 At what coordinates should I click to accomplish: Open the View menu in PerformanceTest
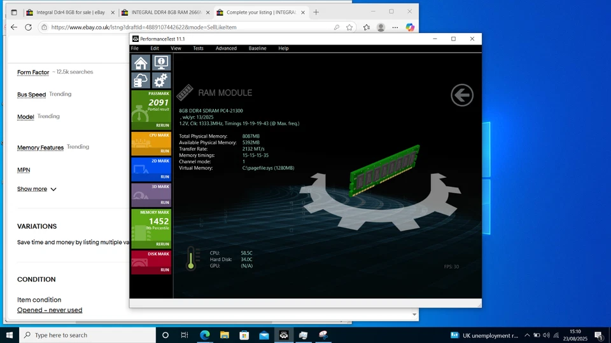click(x=176, y=48)
